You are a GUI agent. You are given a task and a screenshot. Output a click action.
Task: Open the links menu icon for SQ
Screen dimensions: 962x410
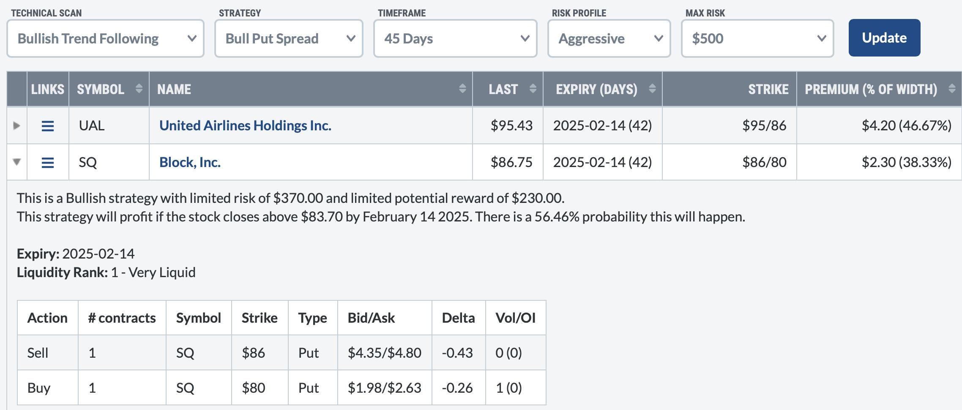pos(48,162)
